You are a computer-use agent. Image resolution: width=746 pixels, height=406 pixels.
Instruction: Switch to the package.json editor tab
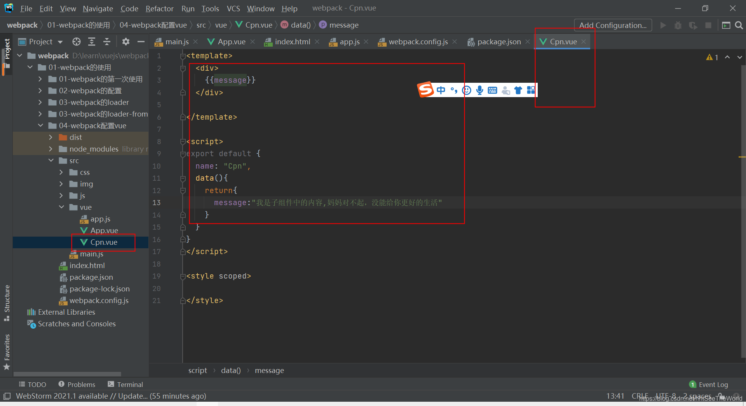point(499,42)
